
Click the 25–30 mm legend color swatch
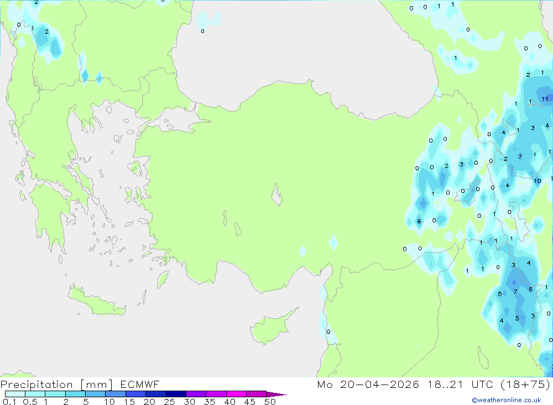[x=176, y=394]
